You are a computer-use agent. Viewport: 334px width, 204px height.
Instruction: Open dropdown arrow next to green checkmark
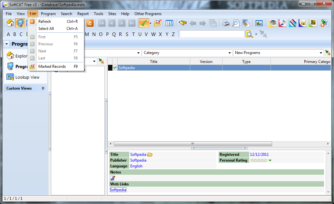click(150, 23)
